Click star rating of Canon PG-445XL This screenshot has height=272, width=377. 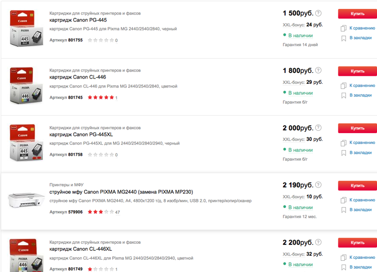coord(101,155)
